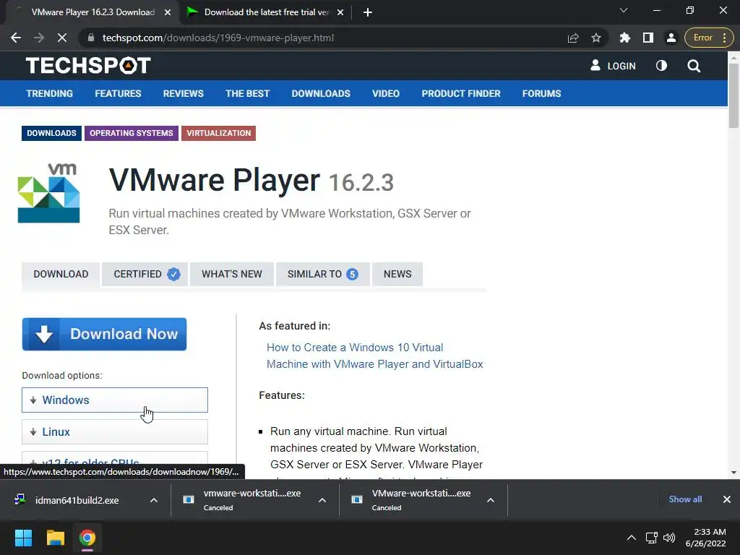
Task: Click the VIRTUALIZATION tag
Action: (x=218, y=133)
